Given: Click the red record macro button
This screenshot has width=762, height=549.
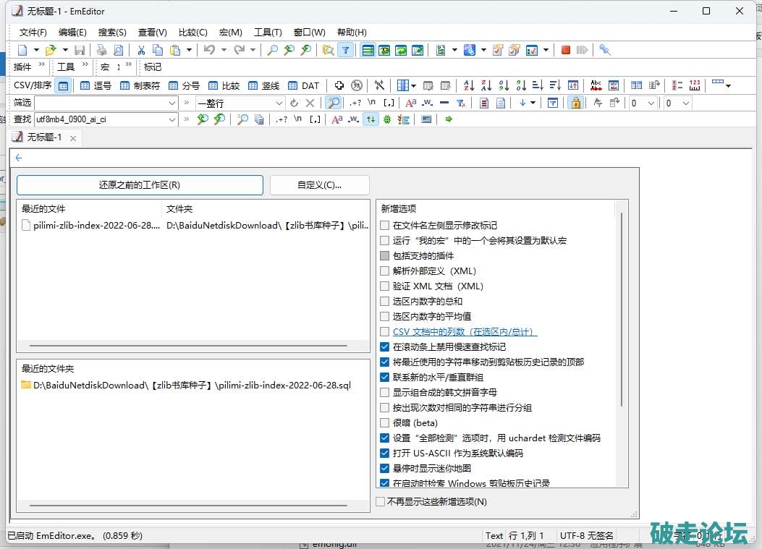Looking at the screenshot, I should point(566,50).
